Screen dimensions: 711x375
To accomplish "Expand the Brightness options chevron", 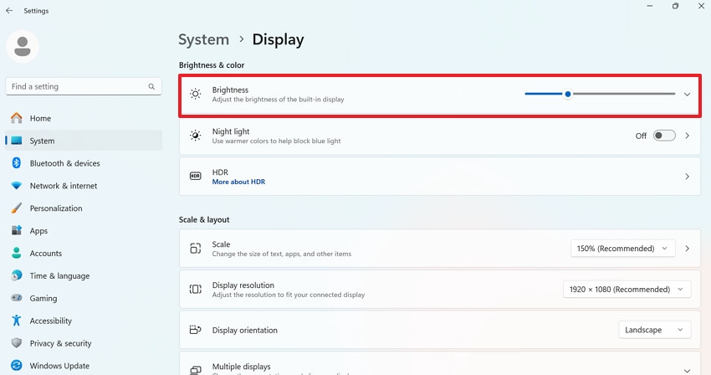I will pos(687,94).
